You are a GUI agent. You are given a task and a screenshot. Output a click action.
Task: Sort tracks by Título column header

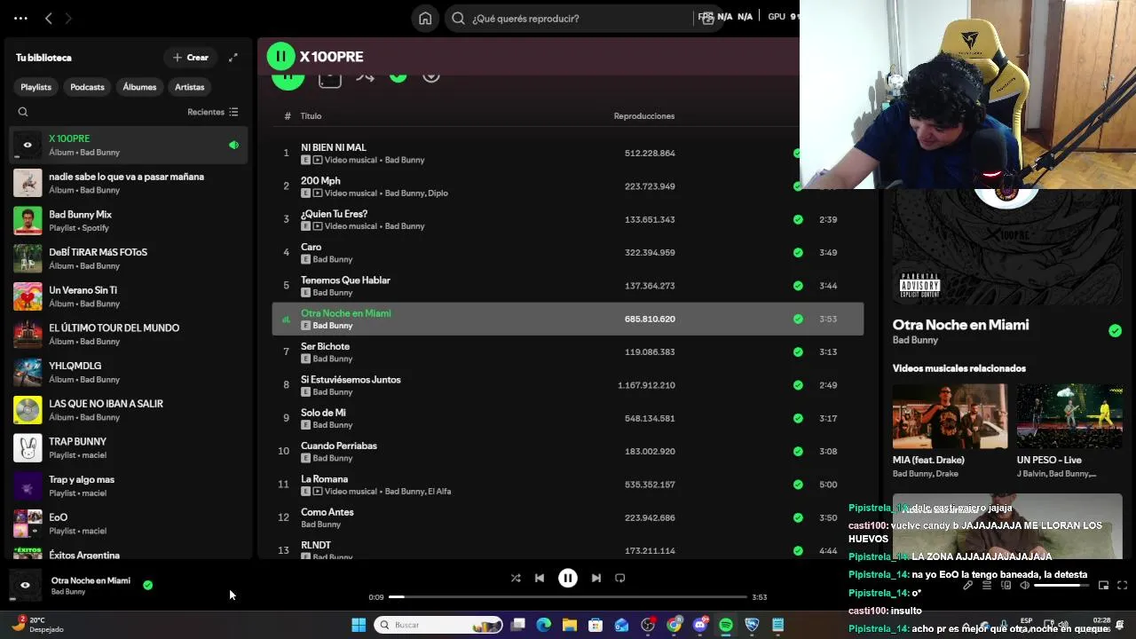(311, 116)
